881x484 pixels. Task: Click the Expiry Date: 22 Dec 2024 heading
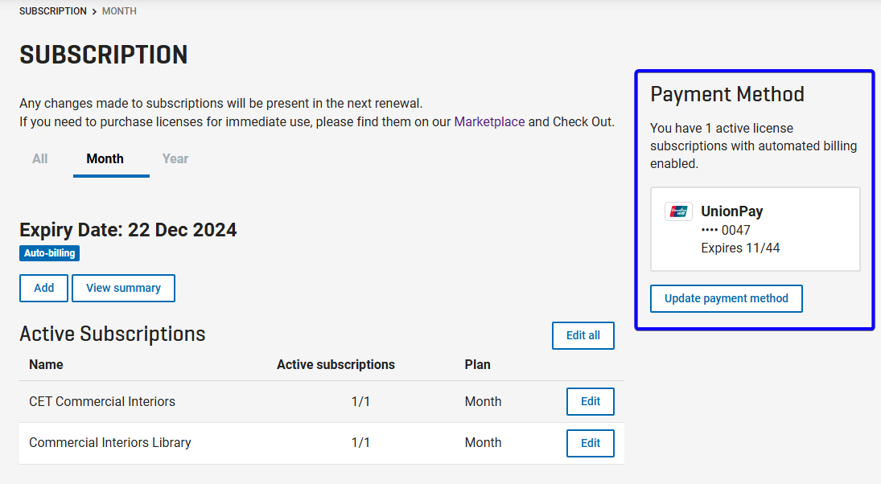point(128,230)
